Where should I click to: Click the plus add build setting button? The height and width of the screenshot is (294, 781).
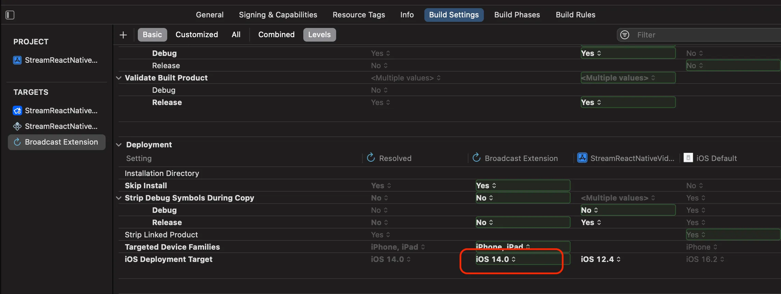click(123, 35)
